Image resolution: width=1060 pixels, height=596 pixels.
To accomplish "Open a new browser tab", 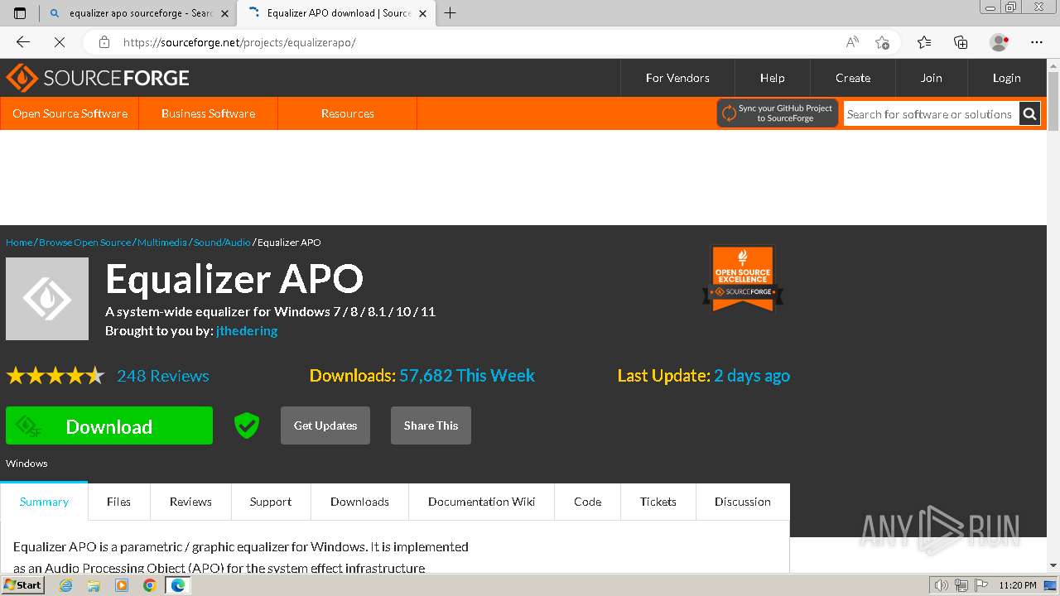I will tap(450, 13).
